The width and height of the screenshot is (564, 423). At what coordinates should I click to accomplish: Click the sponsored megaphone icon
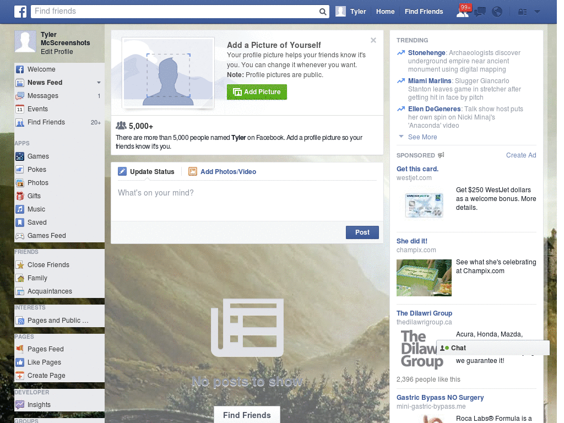click(441, 155)
